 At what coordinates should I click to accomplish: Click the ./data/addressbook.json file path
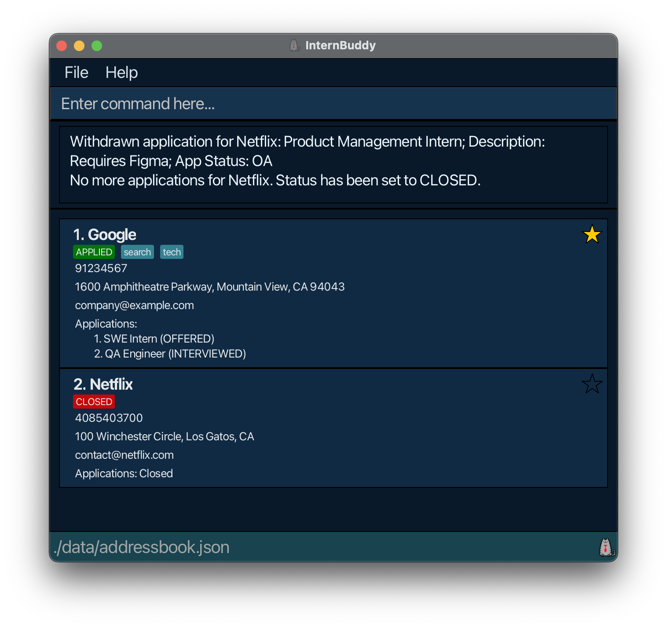coord(141,547)
